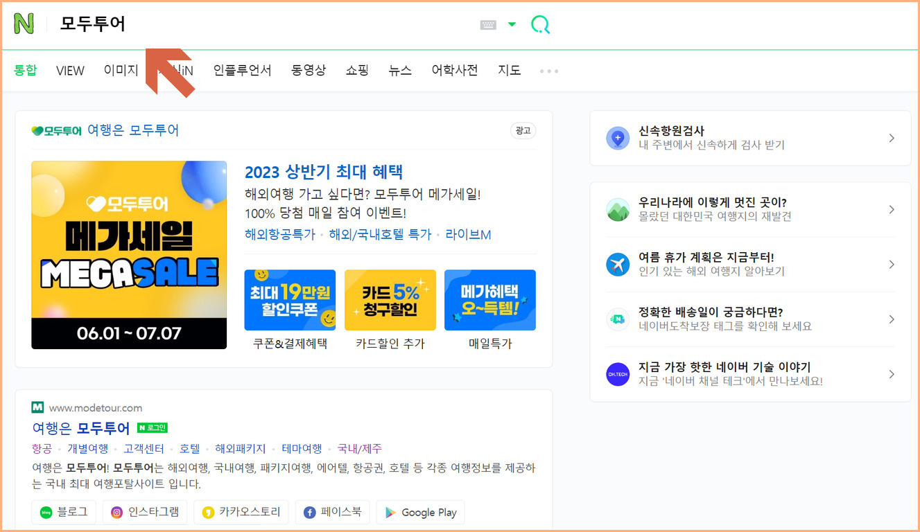
Task: Click the Google Play button
Action: (420, 513)
